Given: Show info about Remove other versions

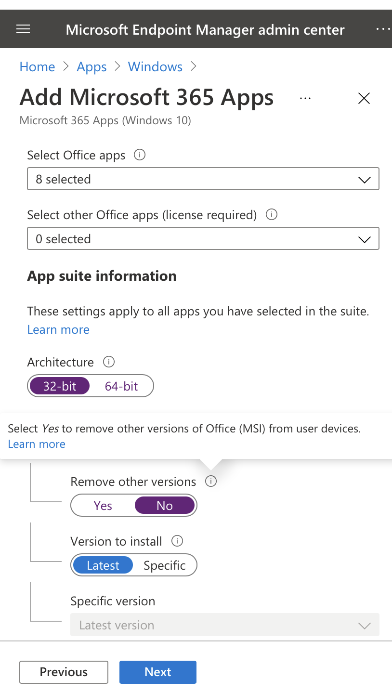Looking at the screenshot, I should click(x=210, y=481).
